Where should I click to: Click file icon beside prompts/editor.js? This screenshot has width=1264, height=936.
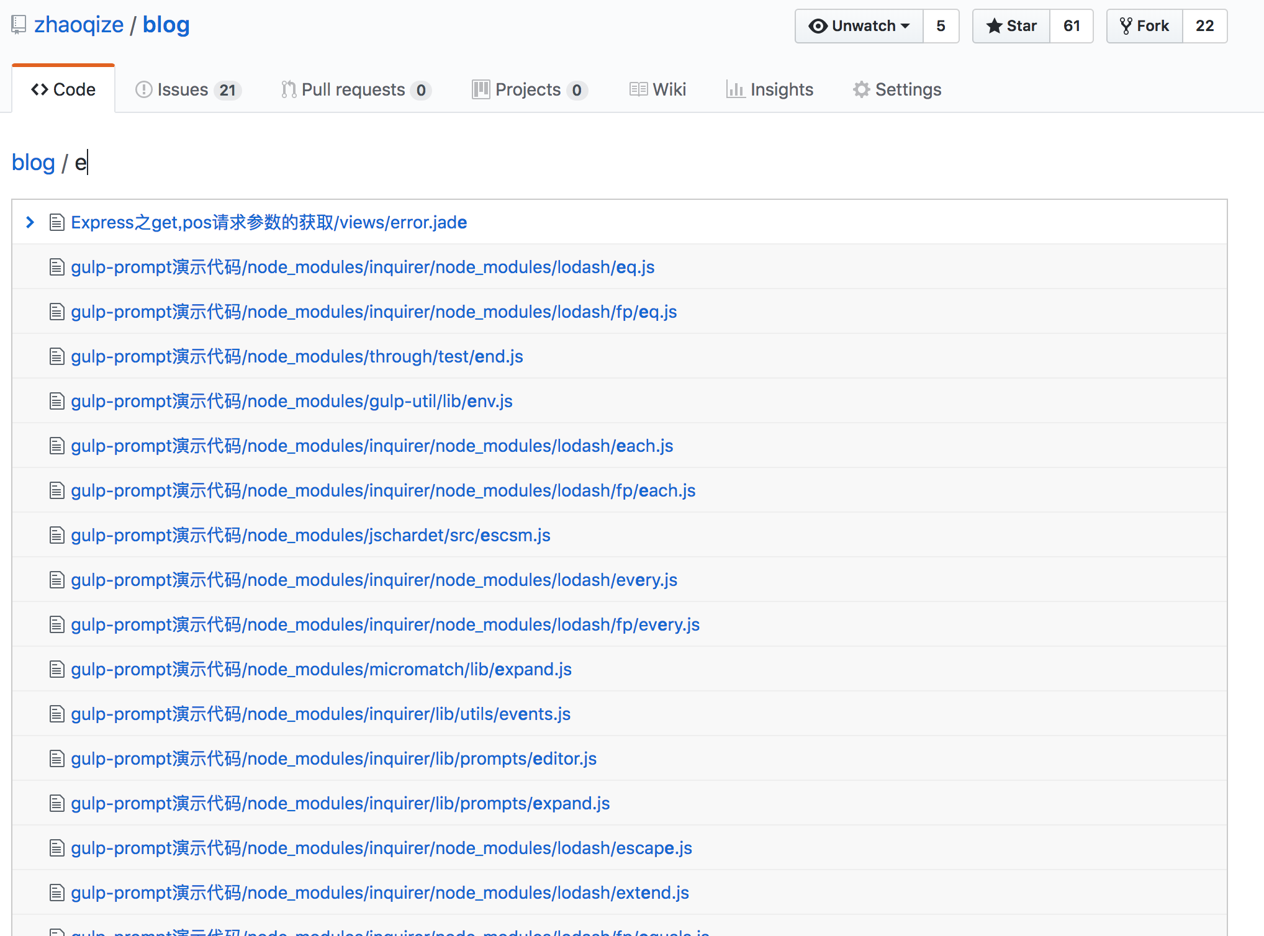click(x=57, y=758)
